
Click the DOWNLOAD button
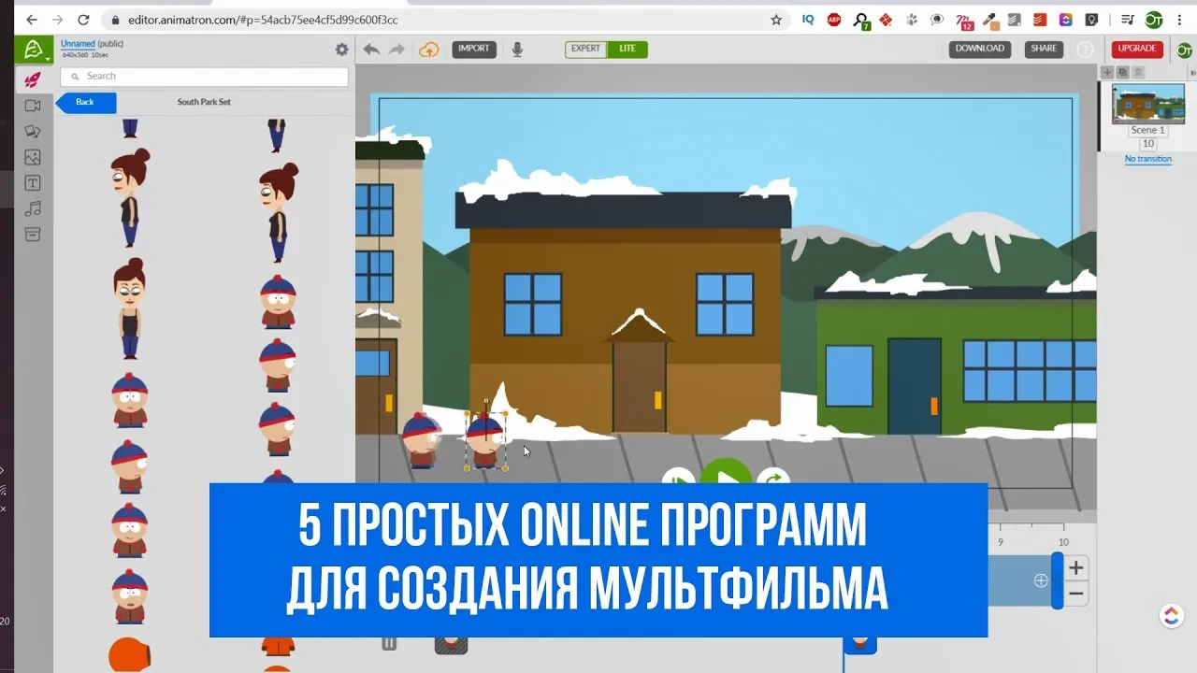click(x=980, y=49)
